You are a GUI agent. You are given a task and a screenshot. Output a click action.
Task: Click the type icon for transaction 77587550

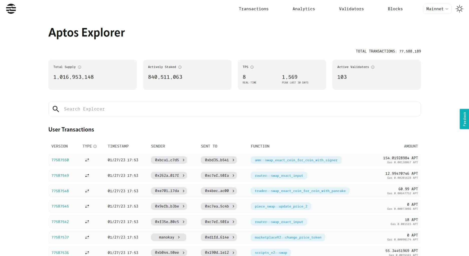[x=87, y=160]
